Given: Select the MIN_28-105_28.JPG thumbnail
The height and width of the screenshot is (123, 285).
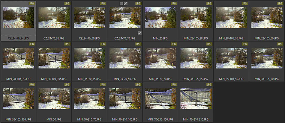Looking at the screenshot, I should coord(196,17).
